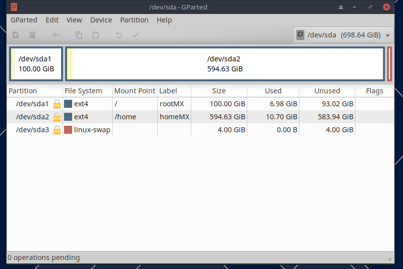This screenshot has height=269, width=403.
Task: Select the /dev/sda1 partition row
Action: coord(200,104)
